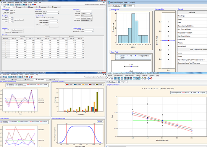Click grey round disc icon in Linearity Study toolbar

pyautogui.click(x=112, y=78)
